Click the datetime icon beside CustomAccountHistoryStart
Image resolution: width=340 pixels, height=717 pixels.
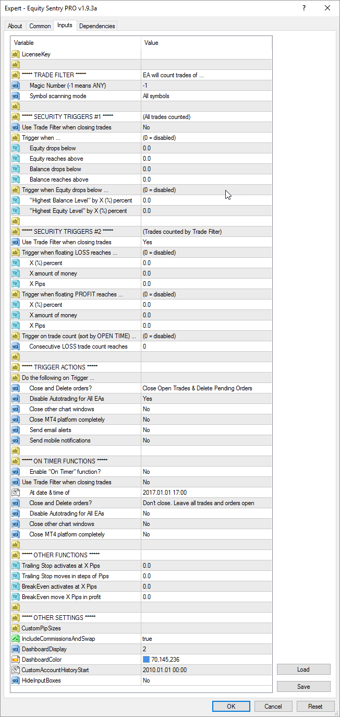pyautogui.click(x=15, y=670)
